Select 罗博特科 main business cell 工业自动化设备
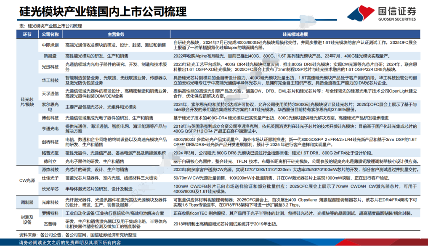Image resolution: width=428 pixels, height=246 pixels. pyautogui.click(x=114, y=213)
